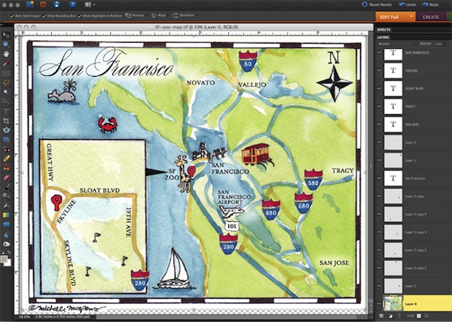
Task: Uncheck Show Highlight on Rollover
Action: click(81, 14)
